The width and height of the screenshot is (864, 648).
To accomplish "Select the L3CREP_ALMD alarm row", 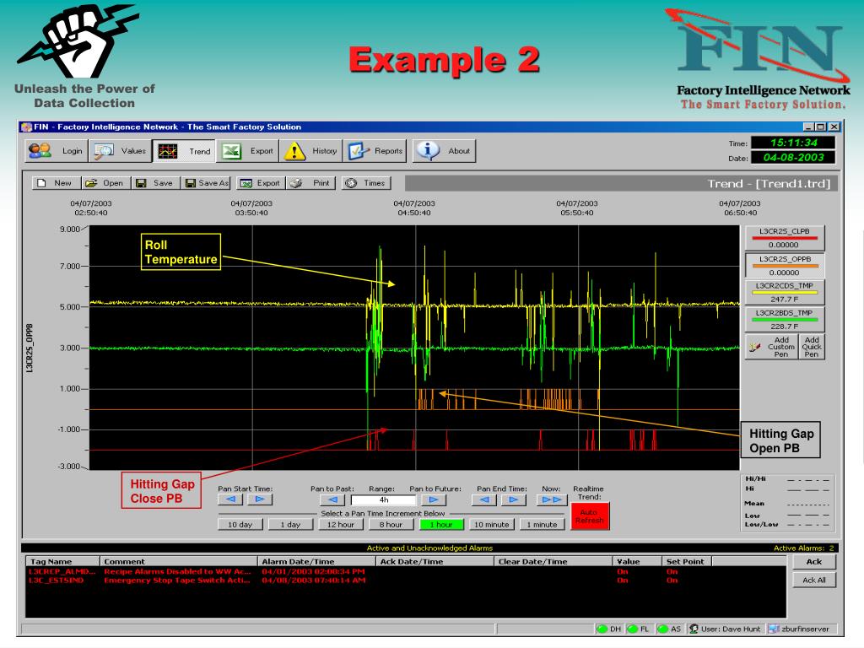I will (x=406, y=571).
